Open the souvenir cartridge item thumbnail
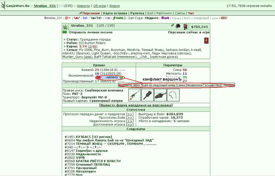Viewport: 275px width, 176px height. tap(173, 95)
